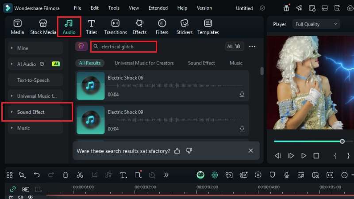Viewport: 354px width, 199px height.
Task: Click the play button in player
Action: click(304, 156)
